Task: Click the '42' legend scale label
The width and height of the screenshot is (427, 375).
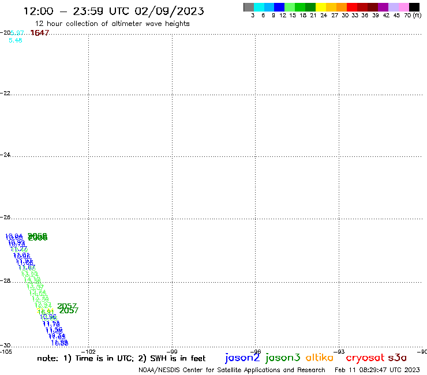Action: pos(386,15)
